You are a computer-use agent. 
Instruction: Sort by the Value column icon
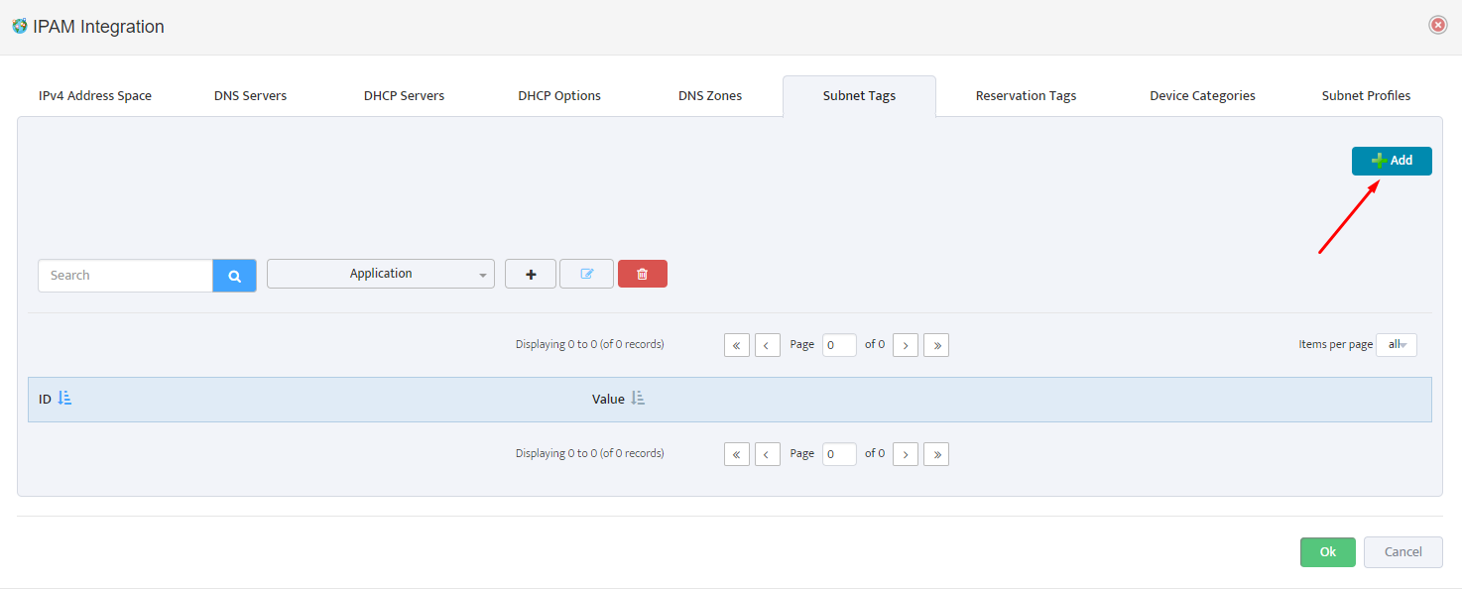click(638, 398)
